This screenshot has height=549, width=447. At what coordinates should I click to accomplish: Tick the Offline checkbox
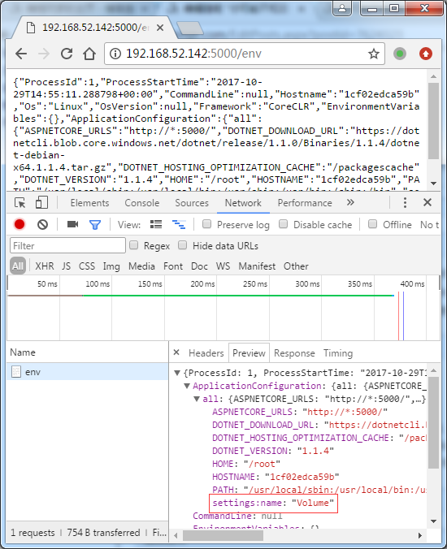click(x=372, y=223)
